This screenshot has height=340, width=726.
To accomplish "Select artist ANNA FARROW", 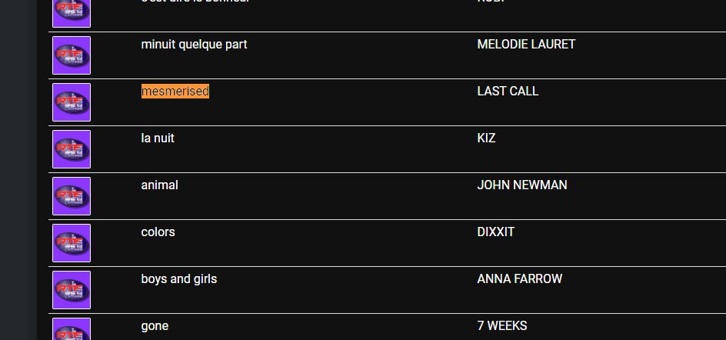I will click(x=519, y=279).
